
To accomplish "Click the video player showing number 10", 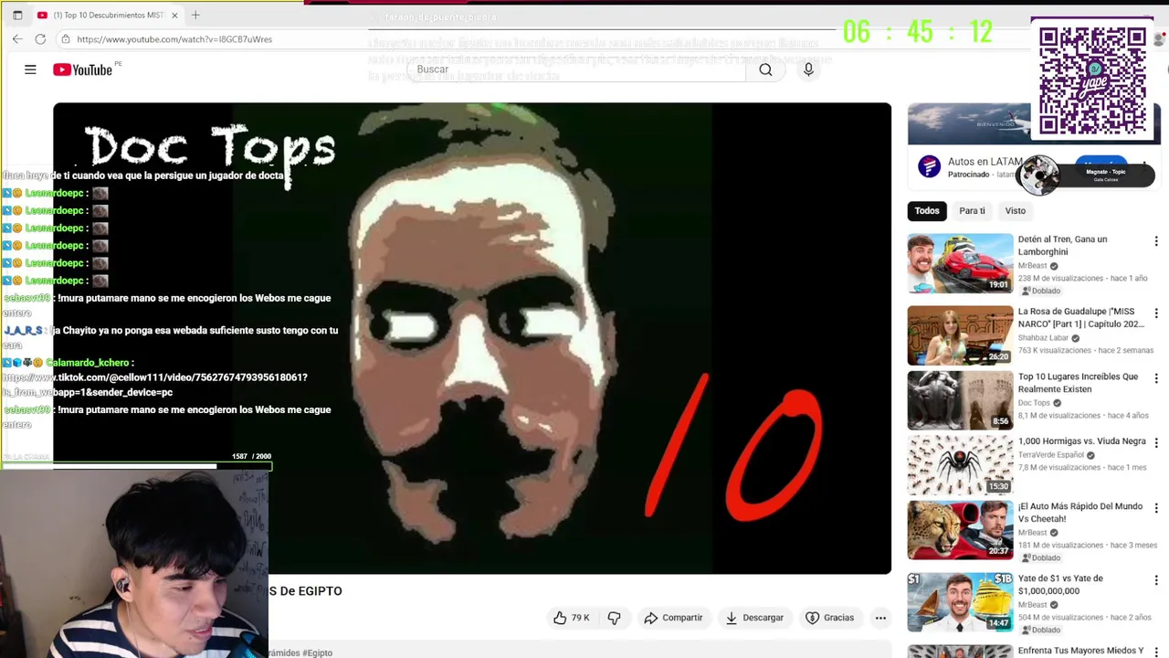I will (x=472, y=338).
